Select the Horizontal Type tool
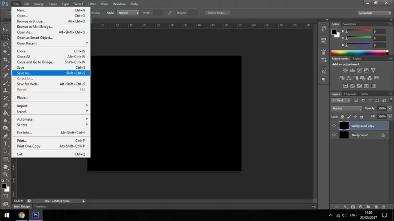The height and width of the screenshot is (221, 394). click(x=6, y=144)
